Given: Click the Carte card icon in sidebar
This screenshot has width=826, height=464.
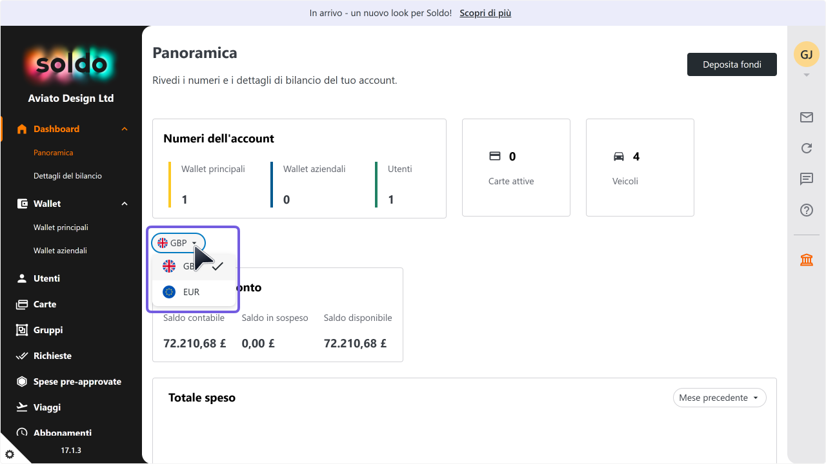Looking at the screenshot, I should 22,304.
